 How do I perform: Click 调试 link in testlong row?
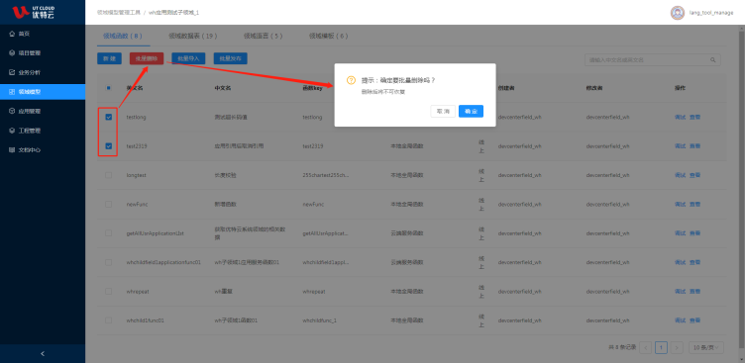[x=680, y=117]
